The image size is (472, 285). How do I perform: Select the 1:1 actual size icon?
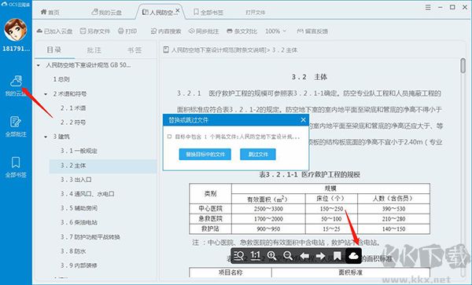point(255,256)
